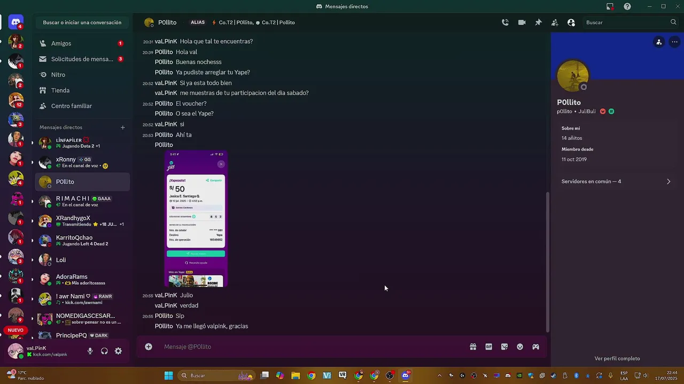Viewport: 684px width, 384px height.
Task: Open the AdoraRams conversation
Action: pyautogui.click(x=82, y=279)
